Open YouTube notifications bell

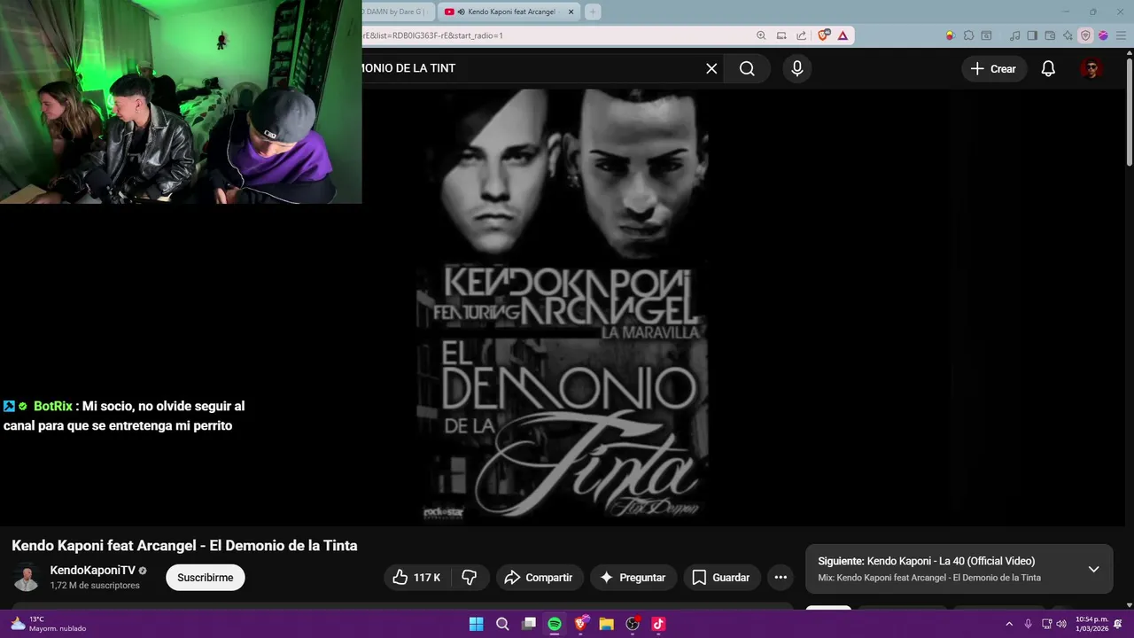click(1048, 68)
